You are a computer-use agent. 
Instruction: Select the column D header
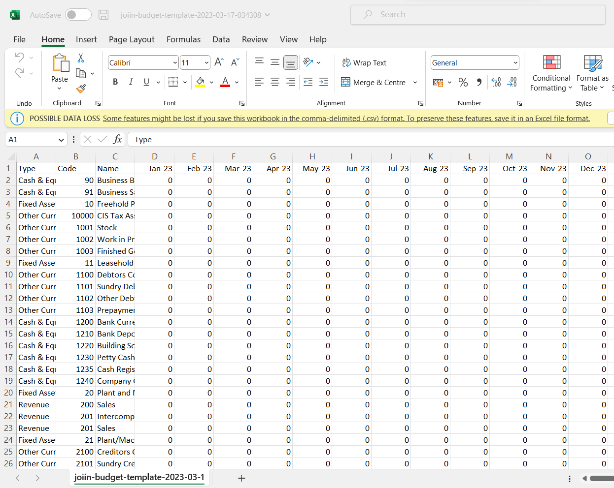[154, 156]
